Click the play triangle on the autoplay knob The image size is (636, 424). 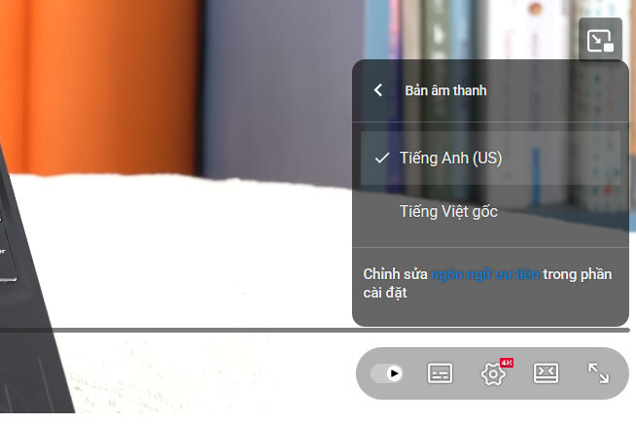394,373
